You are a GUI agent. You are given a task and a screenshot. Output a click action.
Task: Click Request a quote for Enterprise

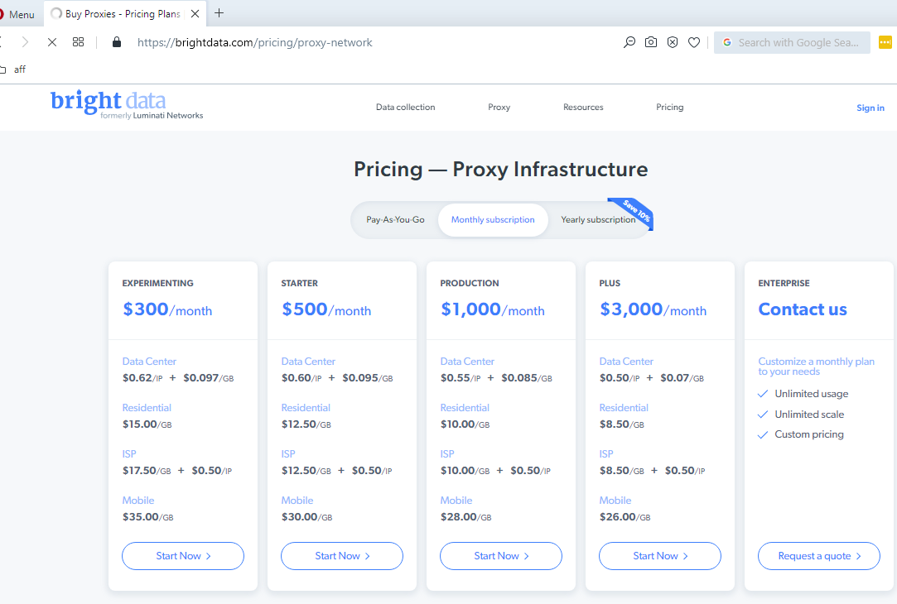[818, 556]
